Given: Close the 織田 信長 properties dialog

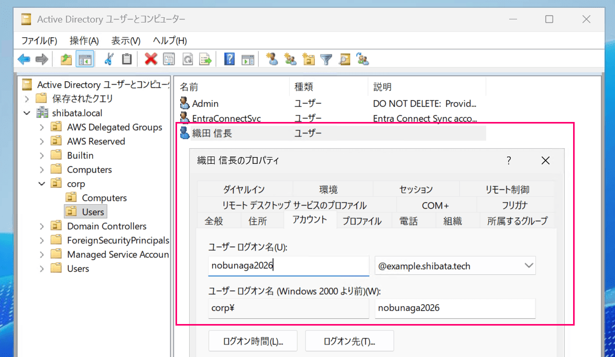Looking at the screenshot, I should coord(545,160).
